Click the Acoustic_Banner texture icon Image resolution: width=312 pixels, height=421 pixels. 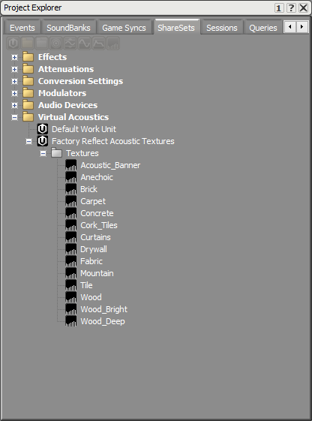(71, 165)
